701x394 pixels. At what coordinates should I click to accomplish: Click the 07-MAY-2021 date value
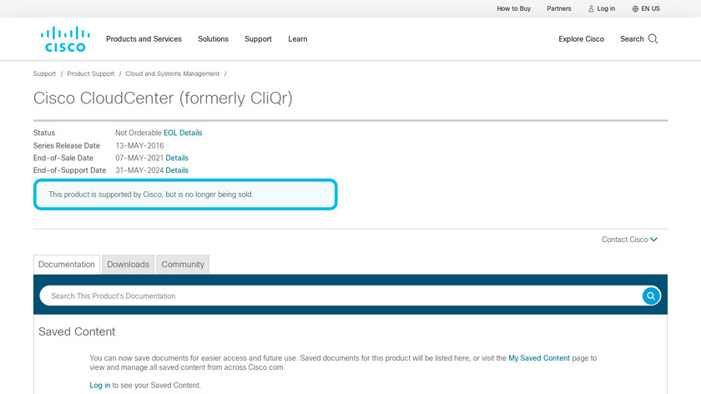click(x=139, y=158)
